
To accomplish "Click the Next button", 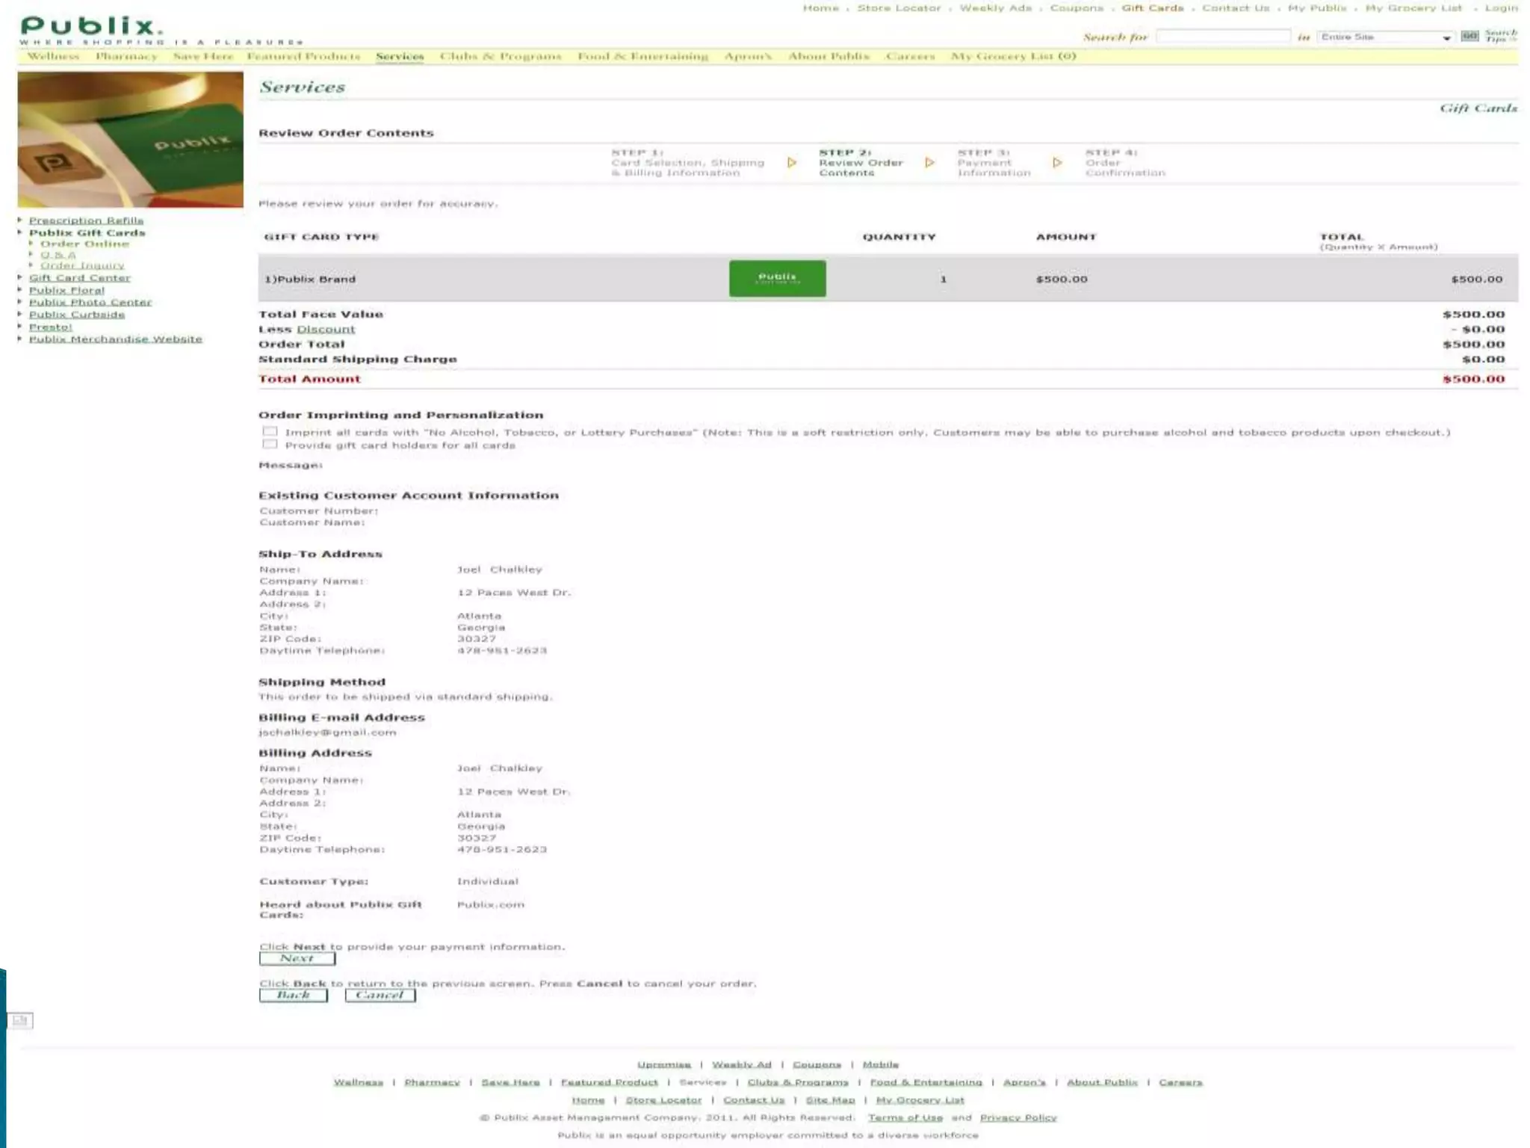I will pos(297,959).
